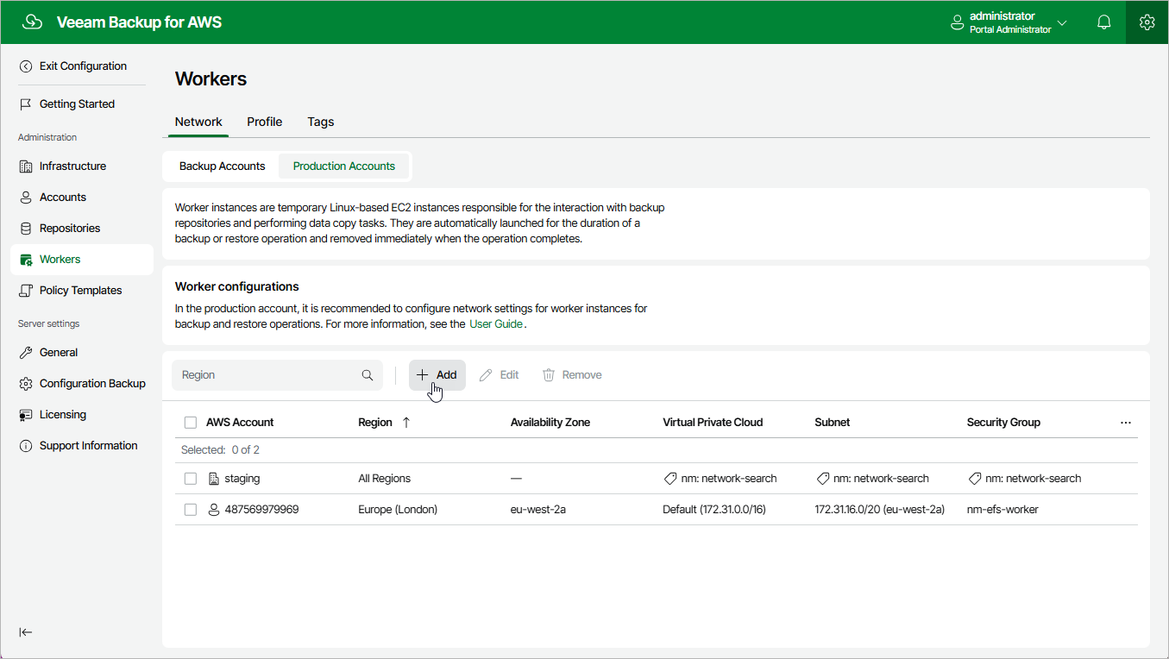1169x659 pixels.
Task: Click the staging organization icon
Action: [x=214, y=479]
